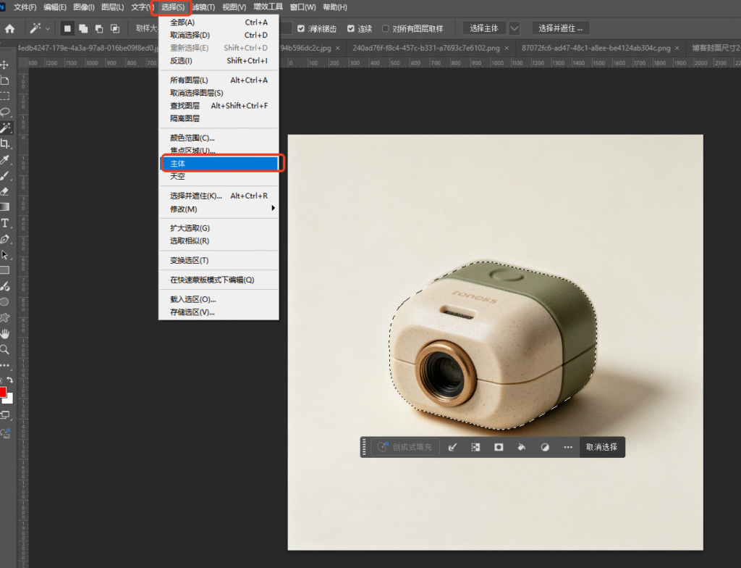The height and width of the screenshot is (568, 741).
Task: Click the white background color swatch
Action: click(x=9, y=399)
